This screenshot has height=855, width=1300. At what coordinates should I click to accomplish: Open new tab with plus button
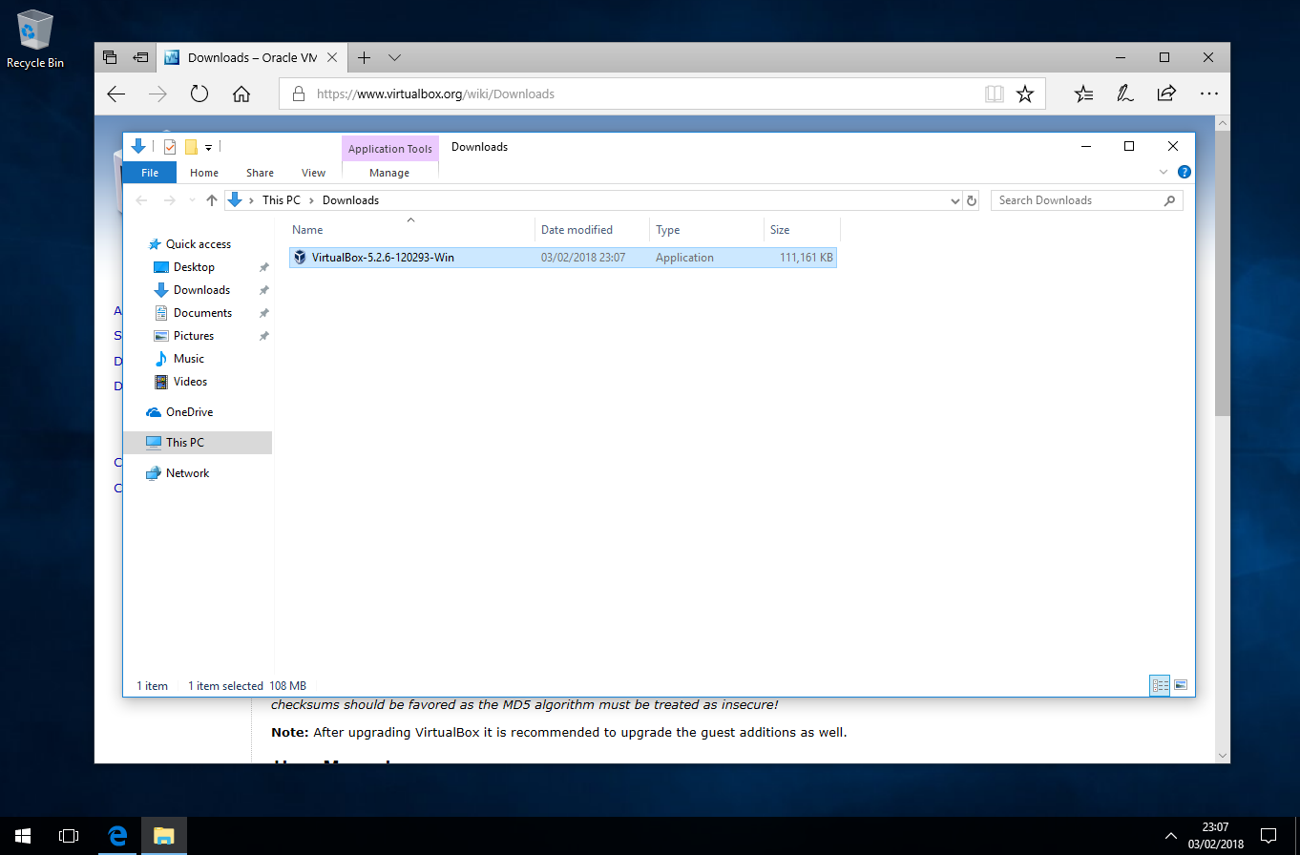364,57
